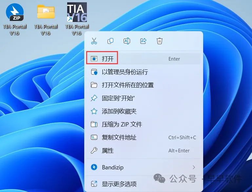Click the Cut scissors icon
Screen dimensions: 252x192
[94, 41]
